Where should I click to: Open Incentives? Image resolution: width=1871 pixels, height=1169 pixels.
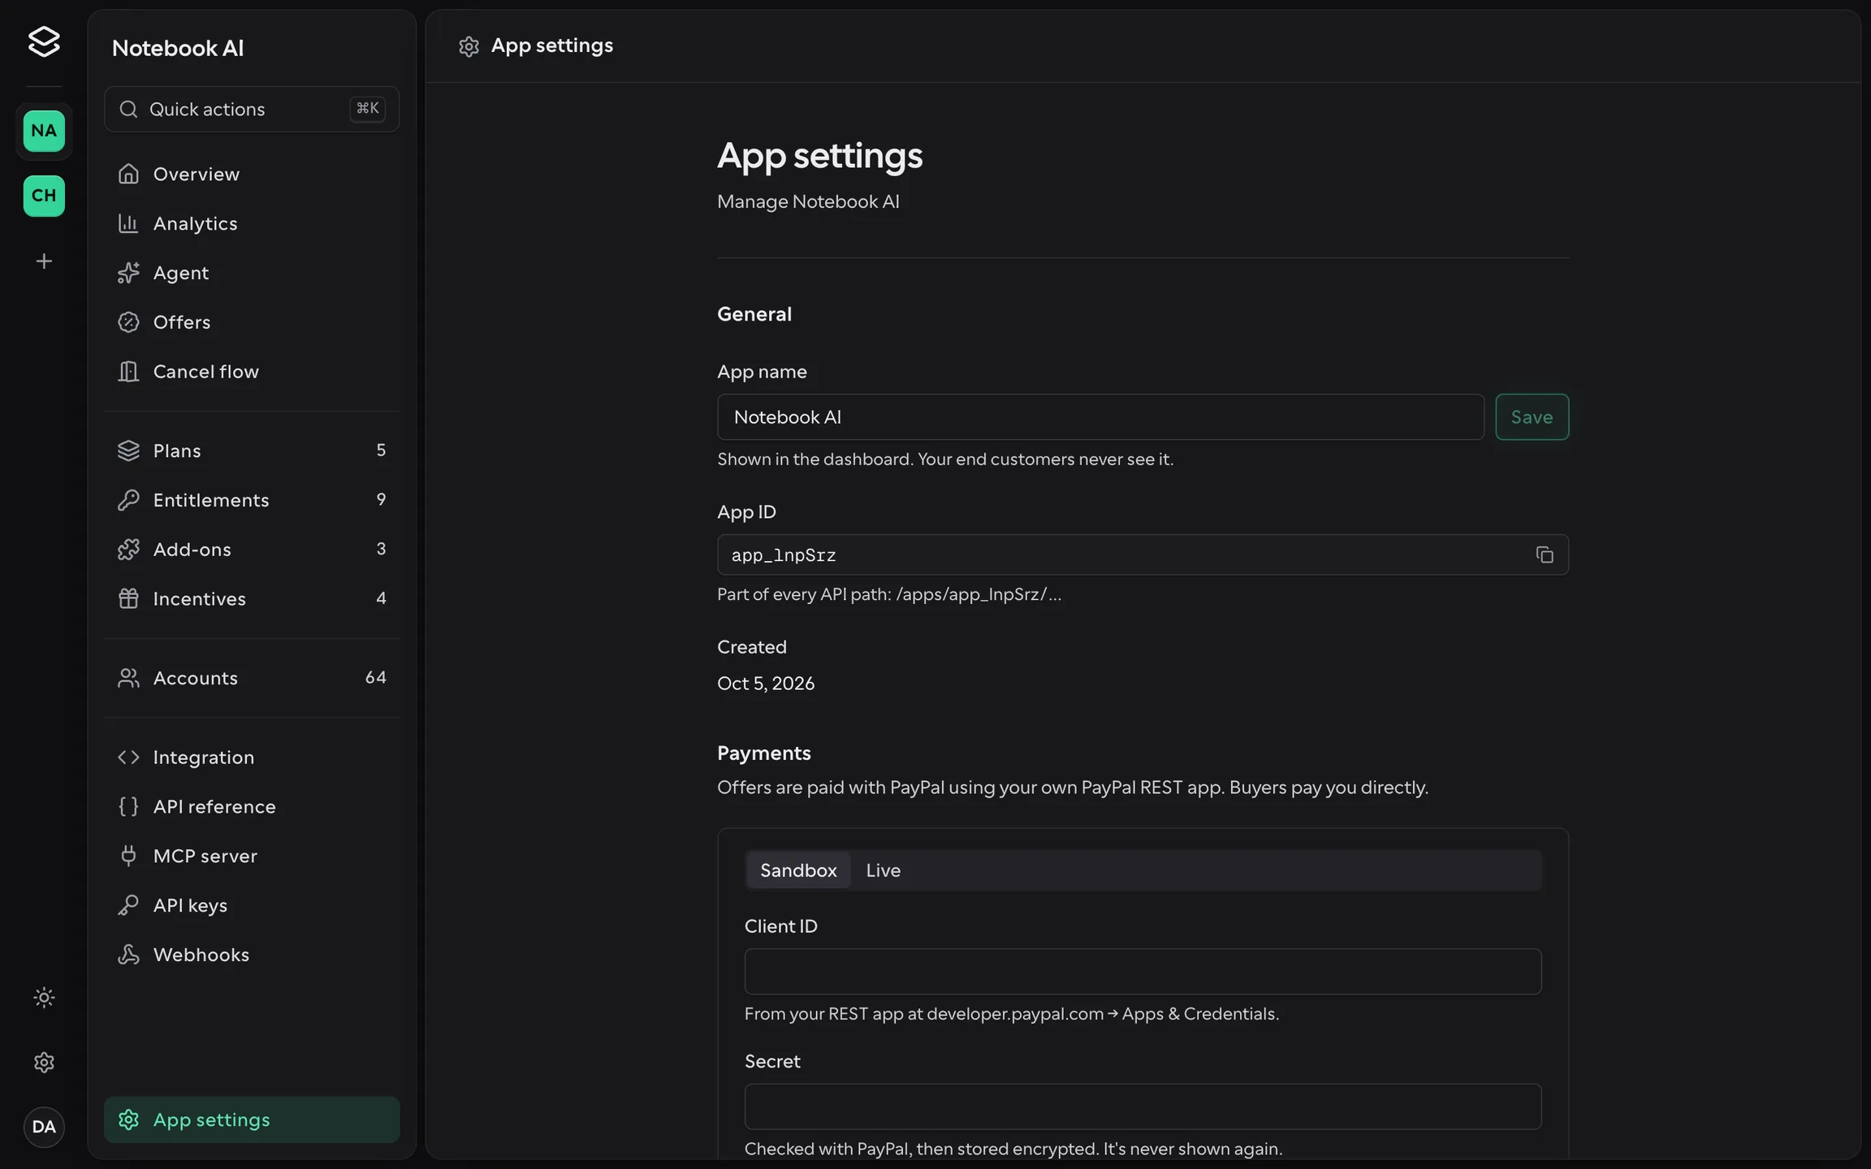[x=252, y=598]
